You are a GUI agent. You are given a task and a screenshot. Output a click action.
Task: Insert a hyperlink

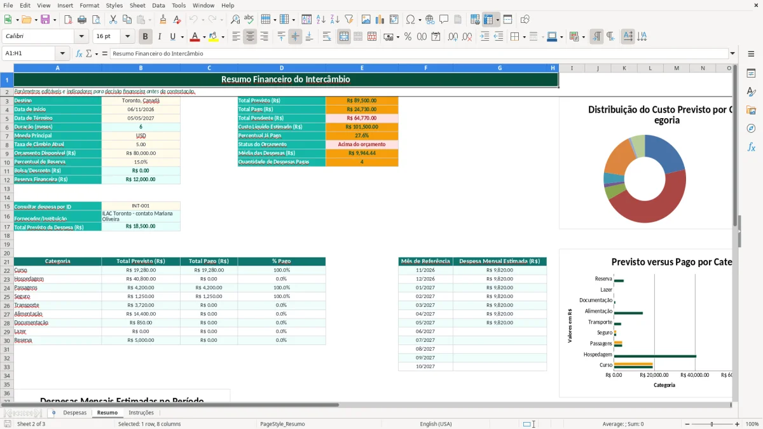click(430, 20)
